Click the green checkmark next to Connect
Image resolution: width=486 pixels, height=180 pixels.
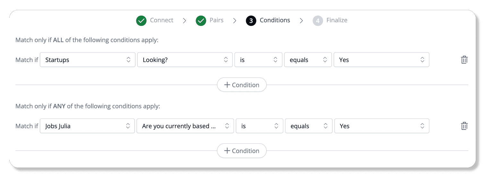click(x=141, y=21)
